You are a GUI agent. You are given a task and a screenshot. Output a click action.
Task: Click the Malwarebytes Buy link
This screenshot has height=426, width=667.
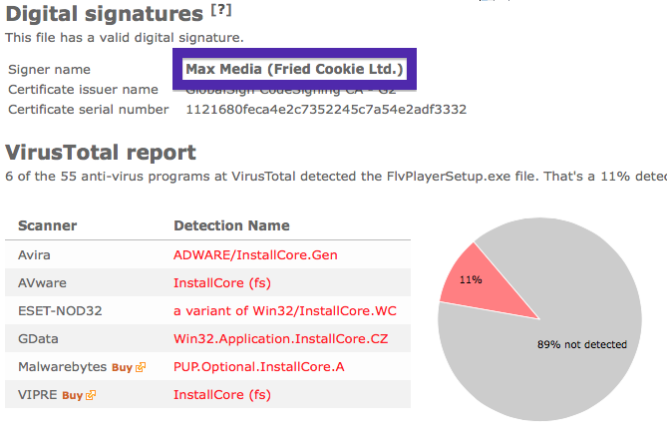[122, 367]
